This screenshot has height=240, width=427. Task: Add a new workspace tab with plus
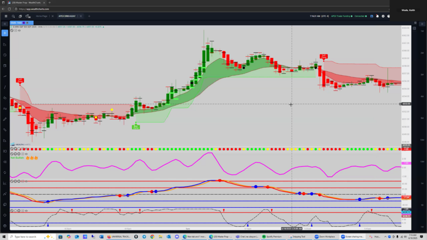coord(89,16)
